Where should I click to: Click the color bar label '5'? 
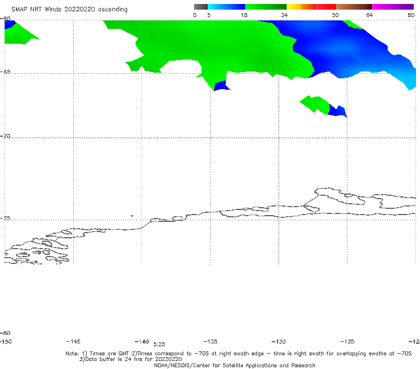209,15
